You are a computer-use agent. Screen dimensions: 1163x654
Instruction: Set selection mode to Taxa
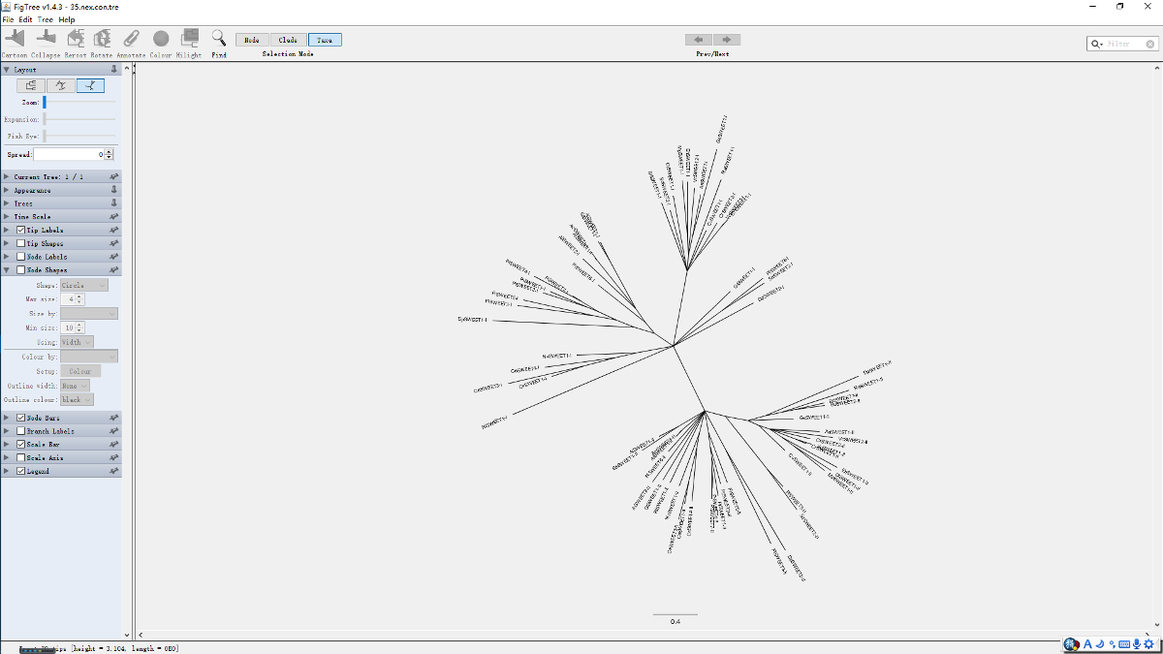click(325, 40)
